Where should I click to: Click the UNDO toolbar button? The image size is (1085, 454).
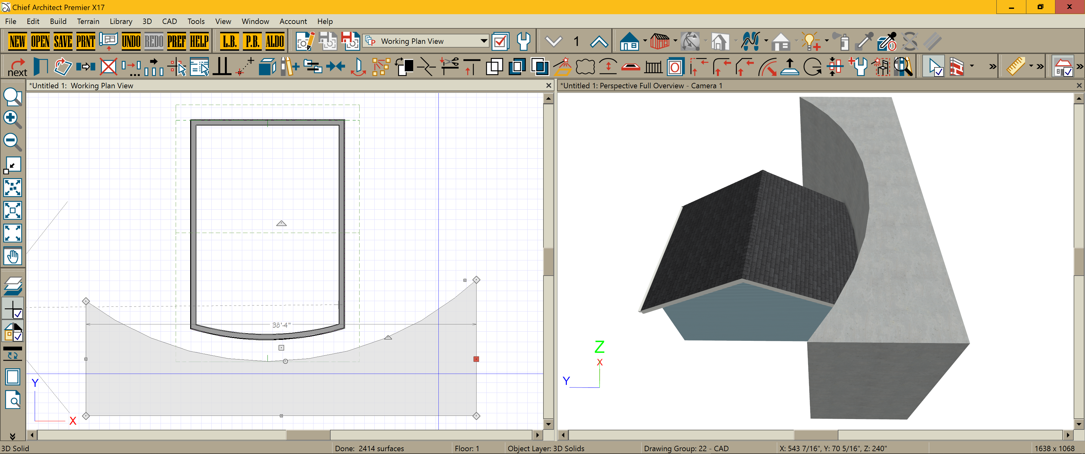(x=131, y=41)
